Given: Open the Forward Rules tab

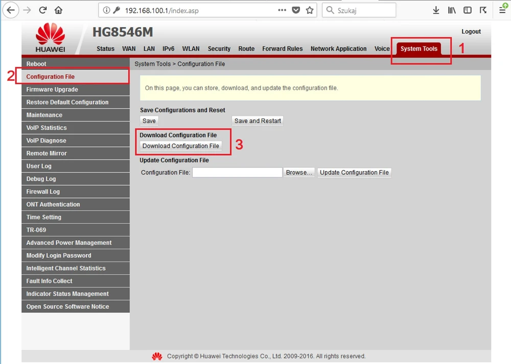Looking at the screenshot, I should tap(282, 49).
